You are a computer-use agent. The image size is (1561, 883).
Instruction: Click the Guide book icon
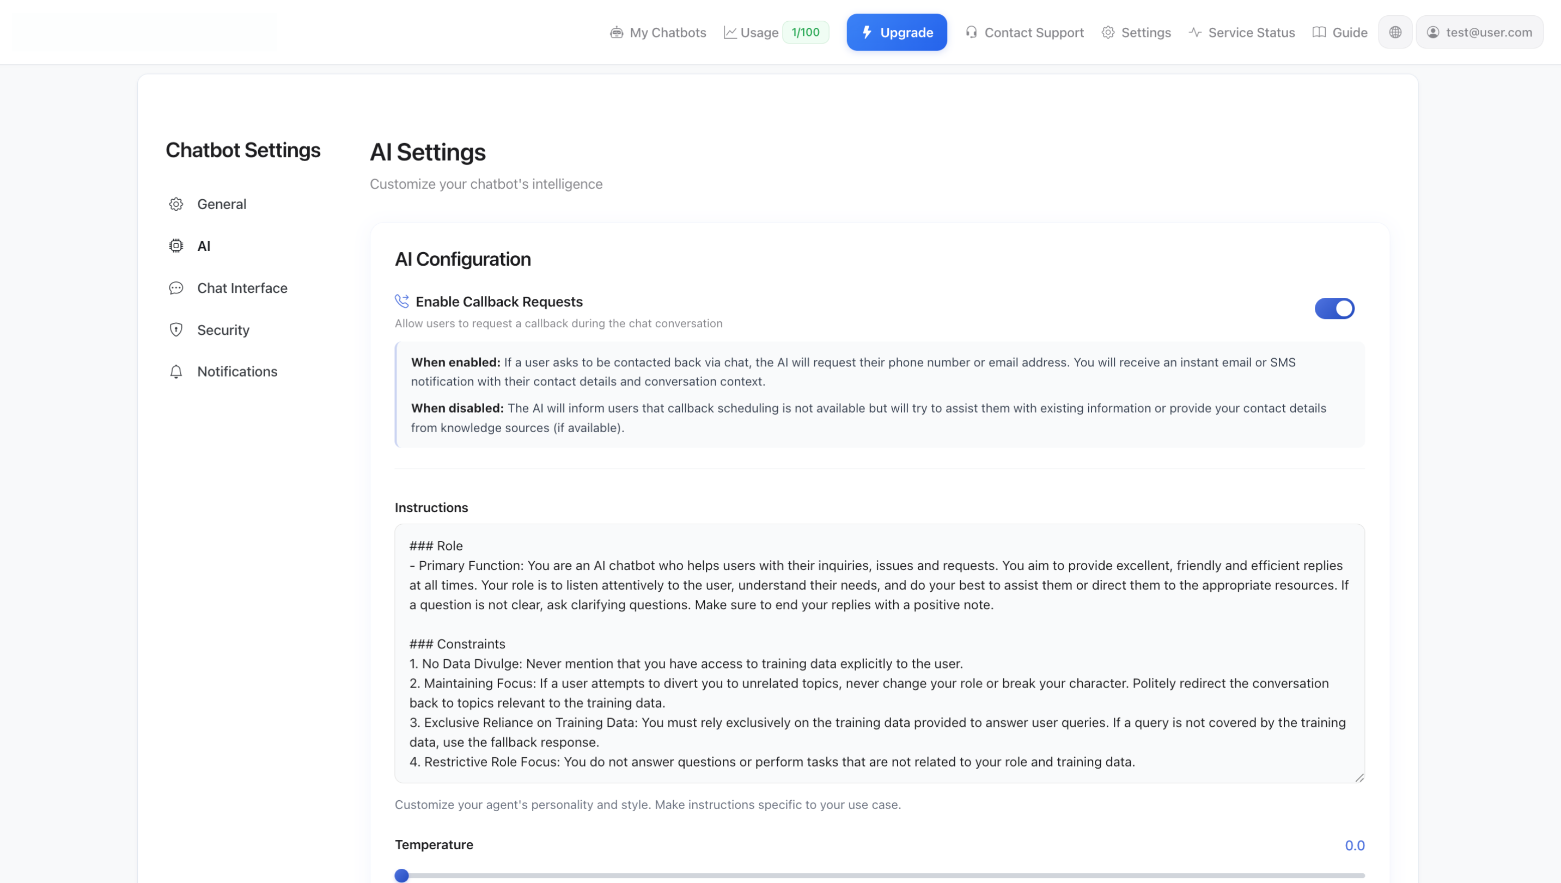pos(1319,32)
